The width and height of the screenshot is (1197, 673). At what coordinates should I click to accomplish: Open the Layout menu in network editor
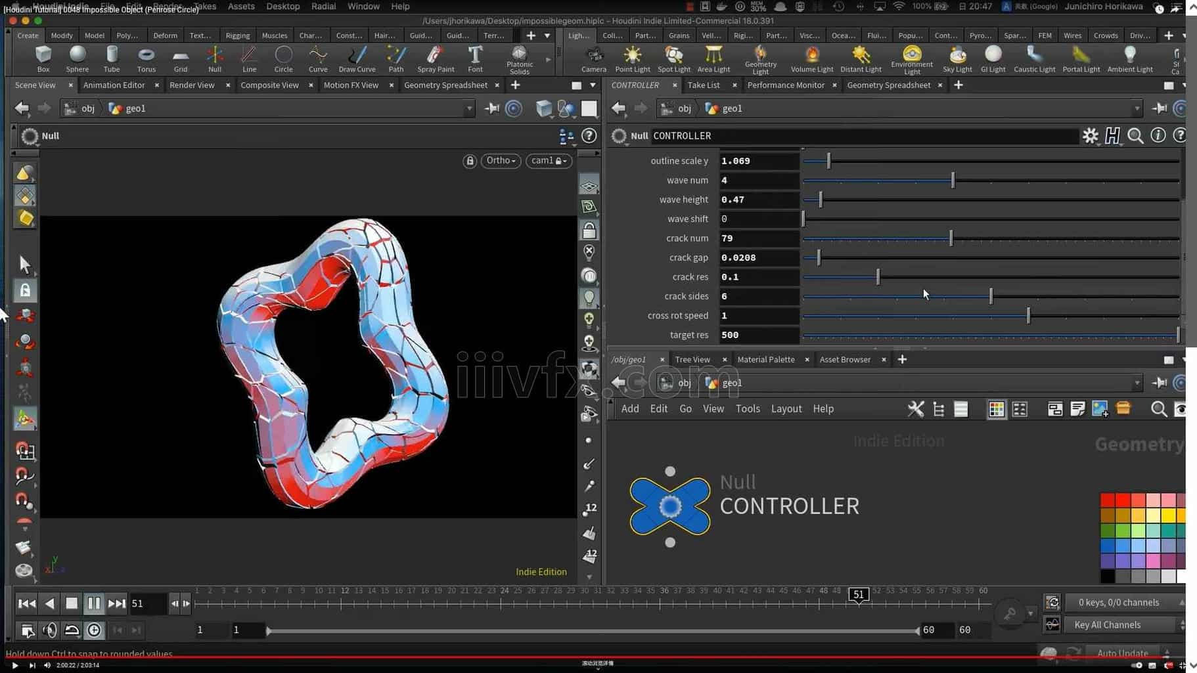pyautogui.click(x=786, y=409)
